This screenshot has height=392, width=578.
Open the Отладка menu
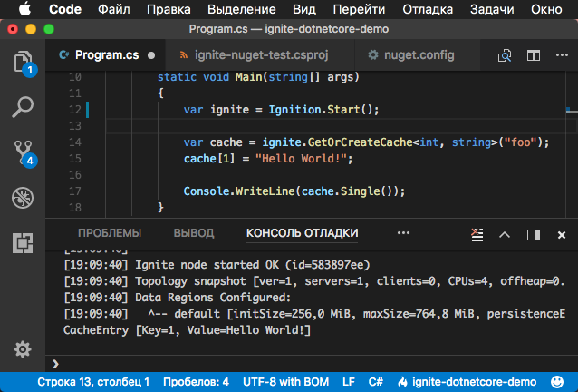click(428, 9)
